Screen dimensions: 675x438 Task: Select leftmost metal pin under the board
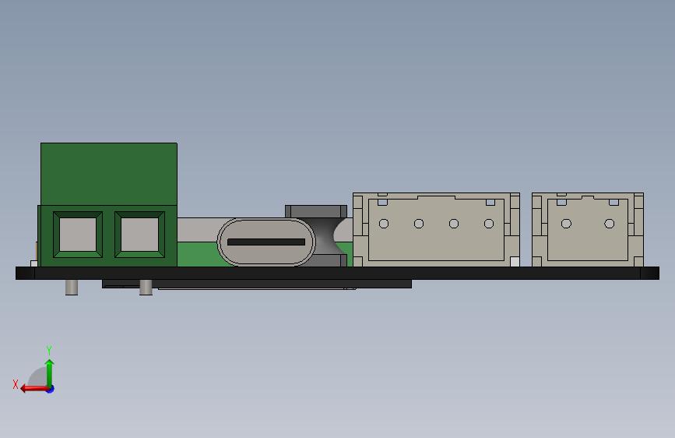coord(72,288)
